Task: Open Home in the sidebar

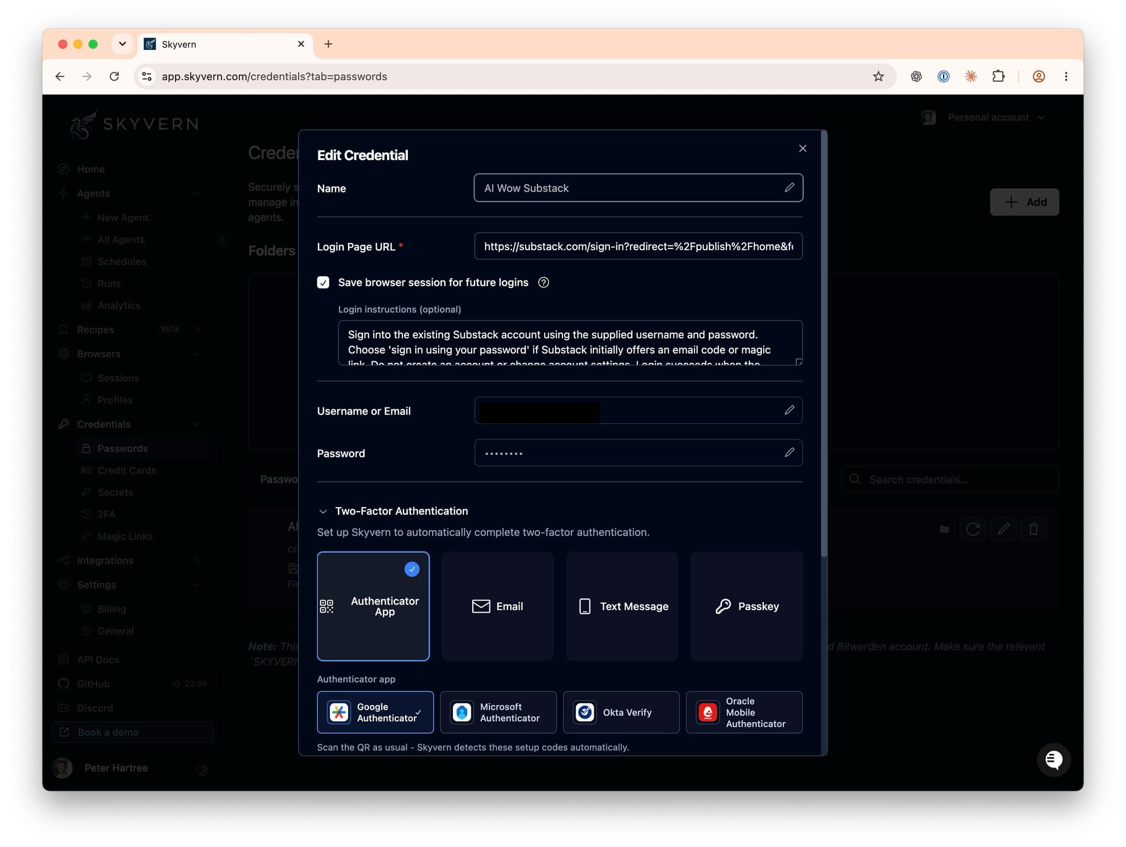Action: point(91,169)
